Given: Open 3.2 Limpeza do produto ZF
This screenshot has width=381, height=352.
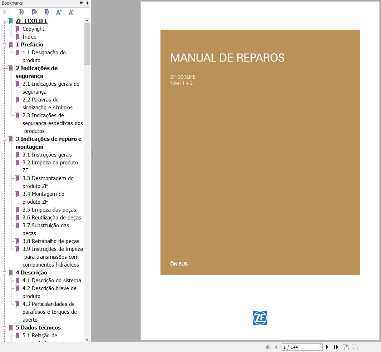Looking at the screenshot, I should click(50, 167).
